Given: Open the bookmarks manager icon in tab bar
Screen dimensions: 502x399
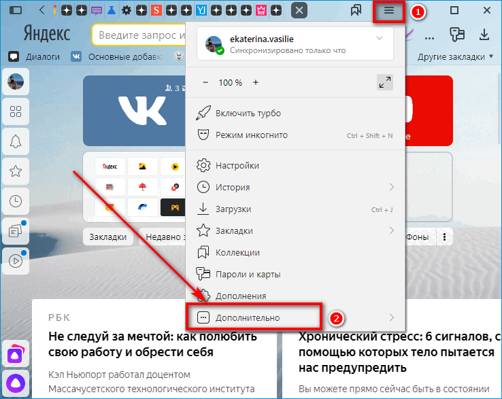Looking at the screenshot, I should 356,11.
